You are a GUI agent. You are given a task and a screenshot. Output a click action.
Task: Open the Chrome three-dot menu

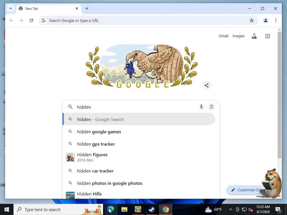(276, 20)
